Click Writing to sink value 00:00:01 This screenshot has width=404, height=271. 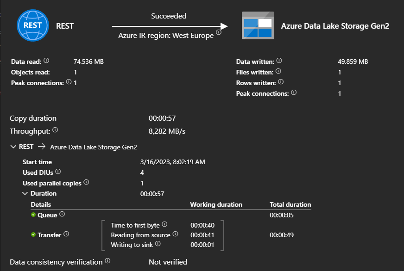[202, 245]
